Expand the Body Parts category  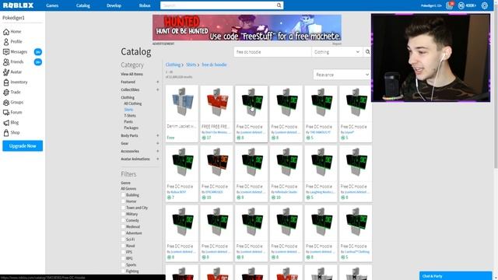point(157,135)
